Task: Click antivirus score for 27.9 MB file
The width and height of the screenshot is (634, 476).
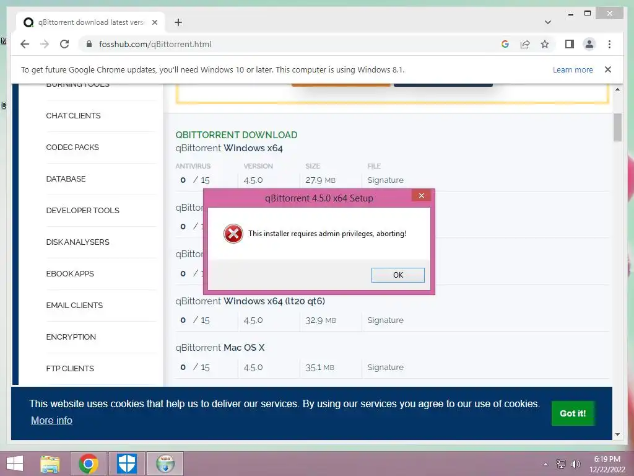Action: 195,180
